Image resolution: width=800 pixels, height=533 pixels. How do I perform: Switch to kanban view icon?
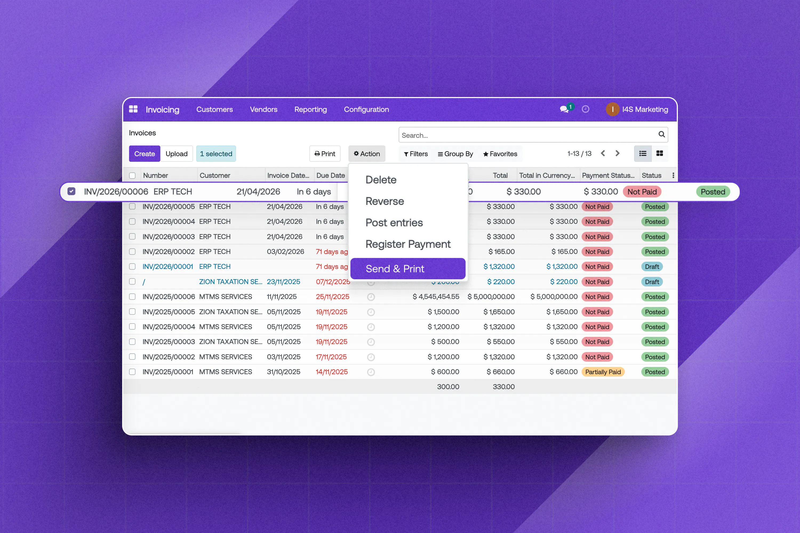(x=659, y=154)
